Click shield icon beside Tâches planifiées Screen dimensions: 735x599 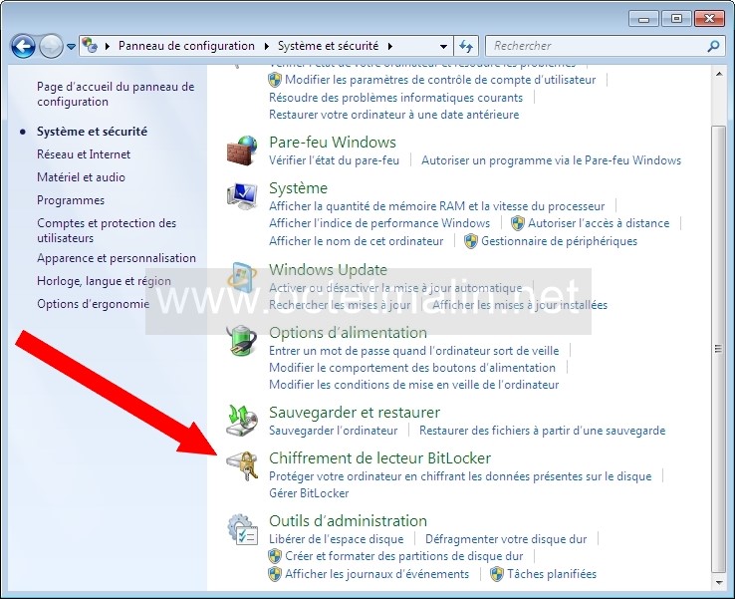click(497, 574)
